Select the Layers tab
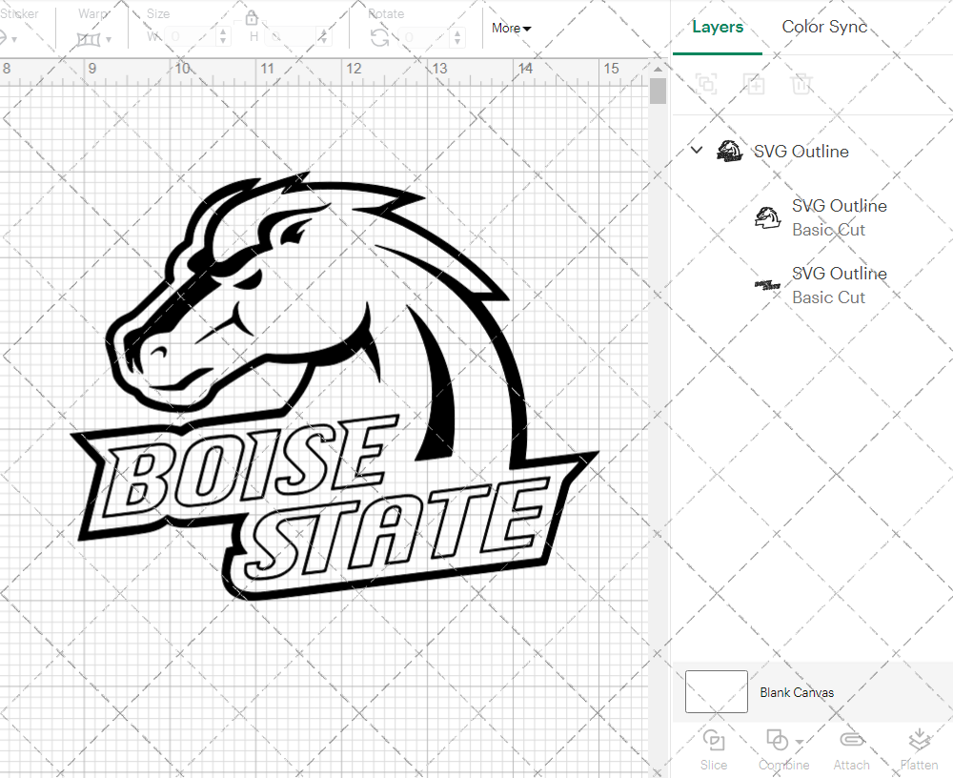The width and height of the screenshot is (953, 778). (718, 27)
